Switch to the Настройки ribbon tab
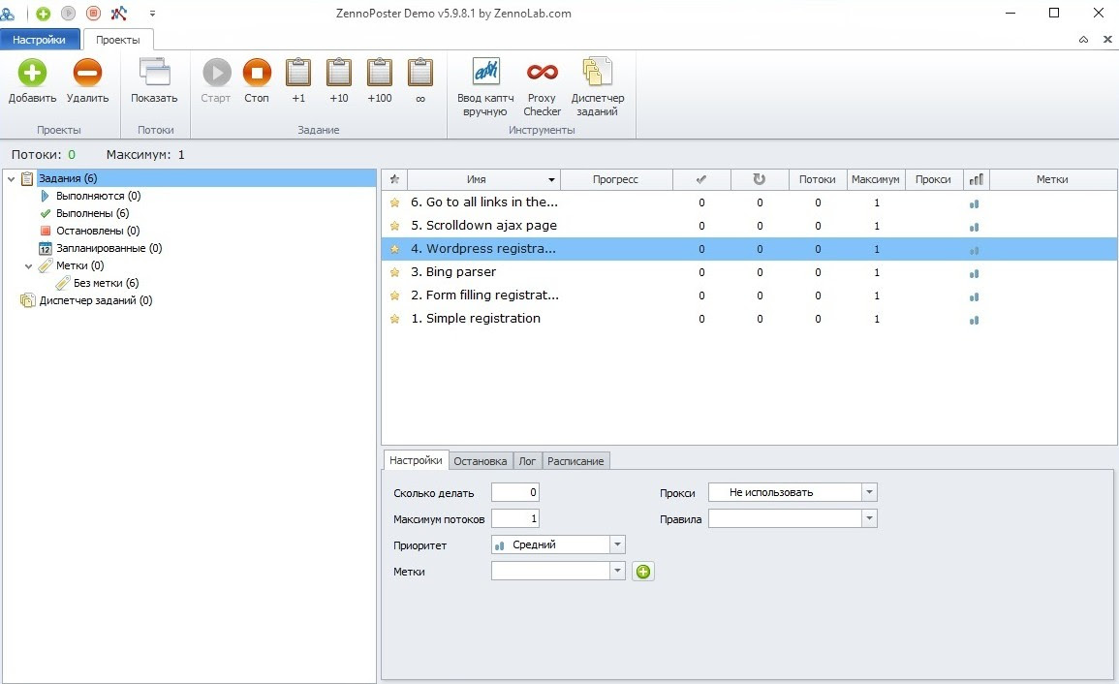1119x684 pixels. coord(39,40)
